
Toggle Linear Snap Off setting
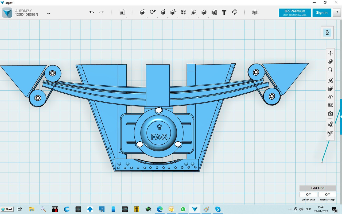click(308, 194)
